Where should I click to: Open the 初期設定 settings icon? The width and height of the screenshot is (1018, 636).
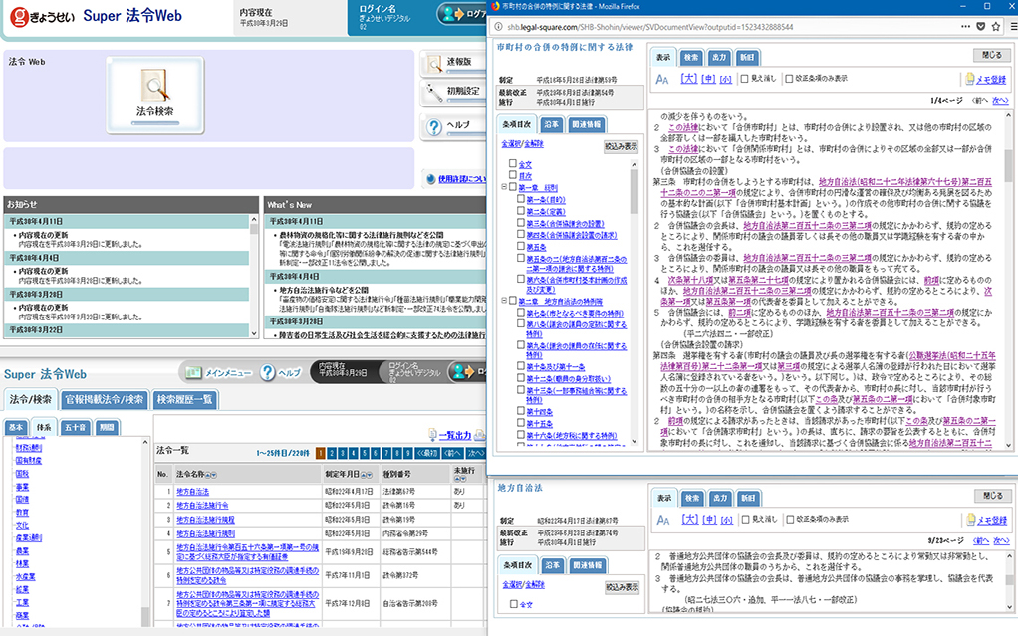(x=433, y=93)
